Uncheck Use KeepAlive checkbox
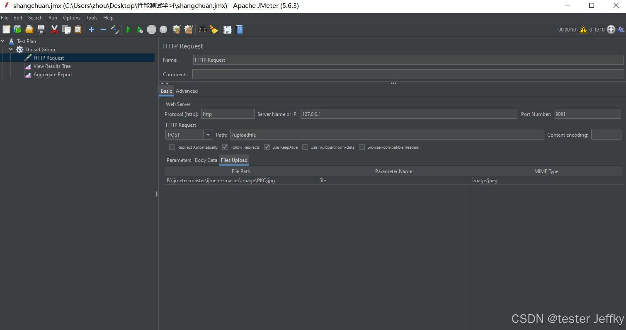This screenshot has height=330, width=626. pos(267,147)
